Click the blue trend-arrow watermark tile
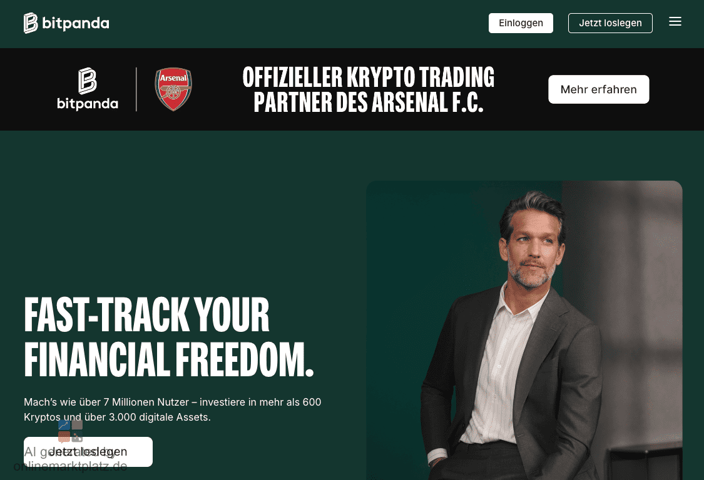The image size is (704, 480). point(64,424)
